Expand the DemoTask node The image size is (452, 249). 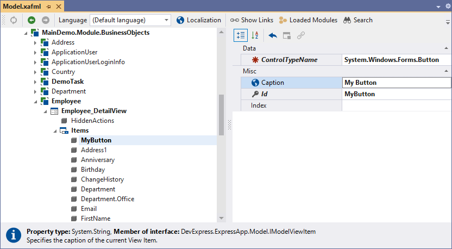[x=35, y=82]
